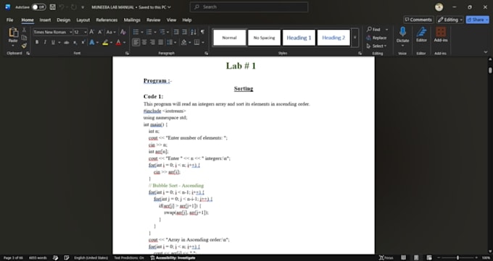Image resolution: width=493 pixels, height=261 pixels.
Task: Switch to the References tab
Action: pyautogui.click(x=107, y=20)
